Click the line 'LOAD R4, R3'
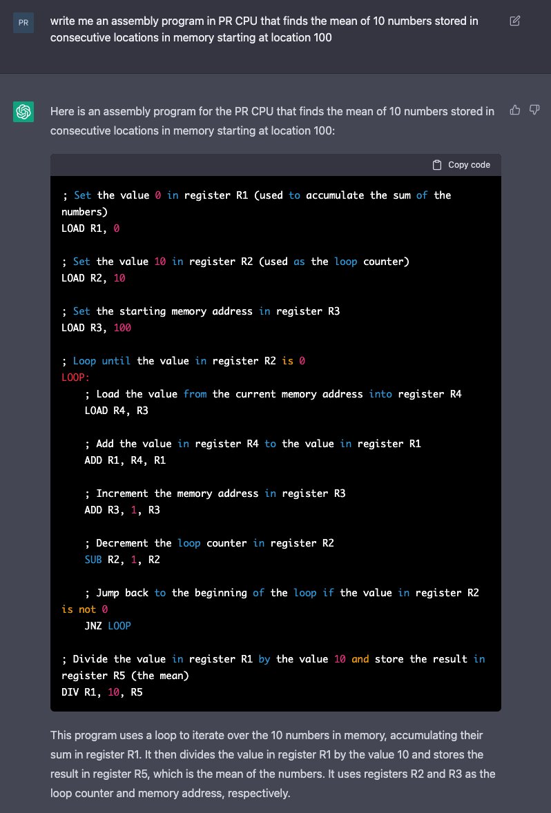This screenshot has height=813, width=551. [x=116, y=411]
